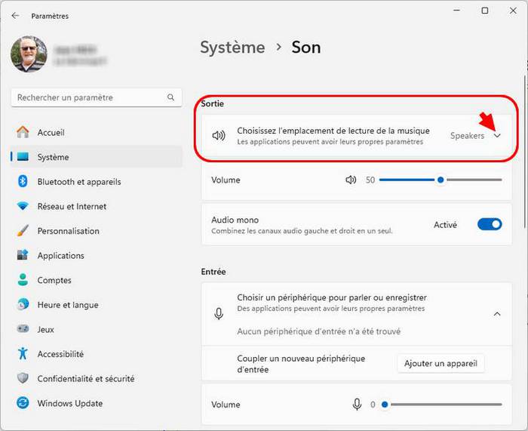
Task: Click the Confidentialité et sécurité shield icon
Action: pos(23,378)
